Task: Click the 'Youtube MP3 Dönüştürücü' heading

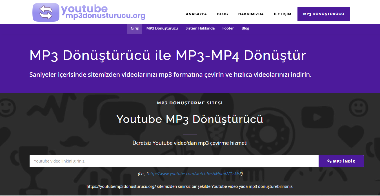Action: (x=190, y=119)
